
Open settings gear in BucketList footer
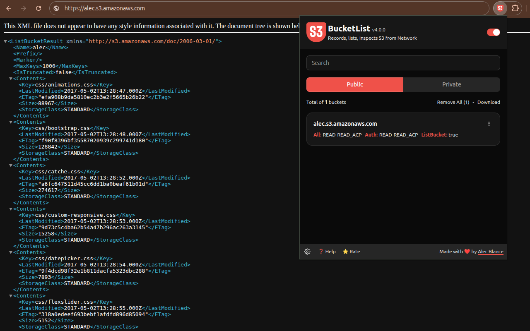[x=307, y=252]
